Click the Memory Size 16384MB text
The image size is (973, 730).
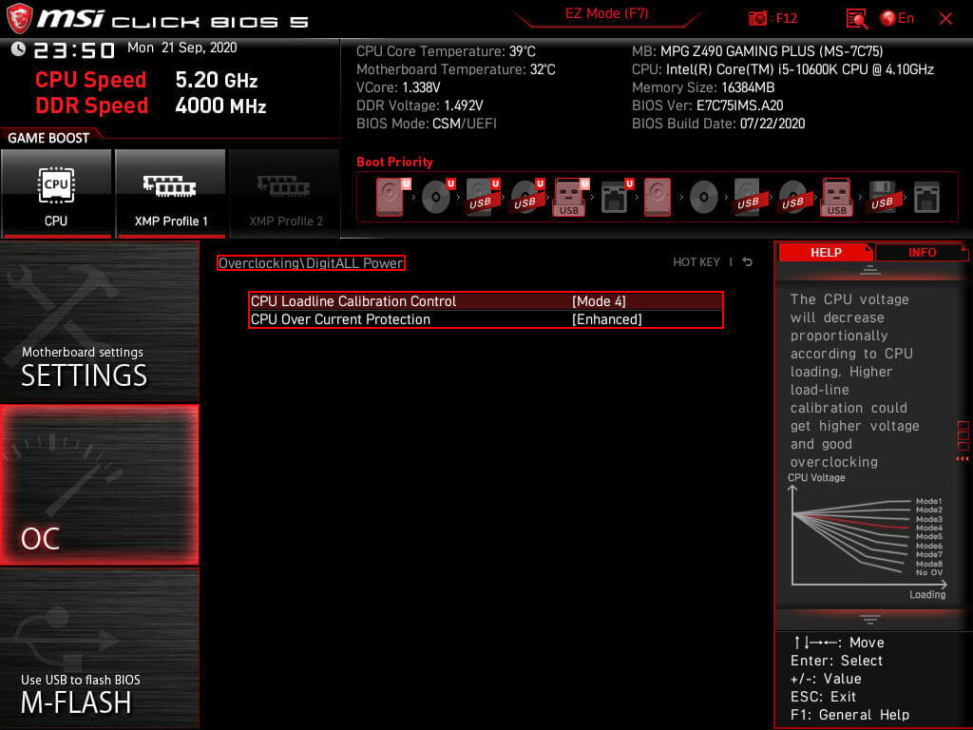click(703, 87)
